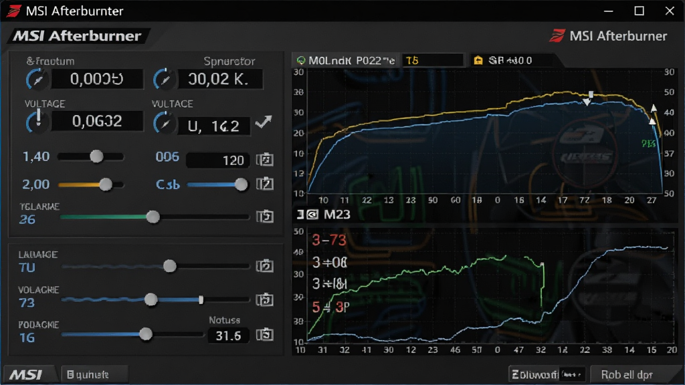Click the white marker on upper graph peak

[x=591, y=95]
